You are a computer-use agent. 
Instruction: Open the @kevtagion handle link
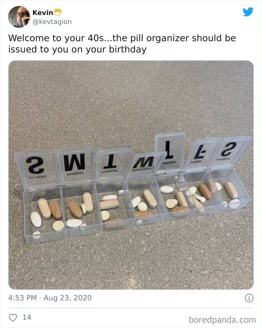pyautogui.click(x=52, y=22)
